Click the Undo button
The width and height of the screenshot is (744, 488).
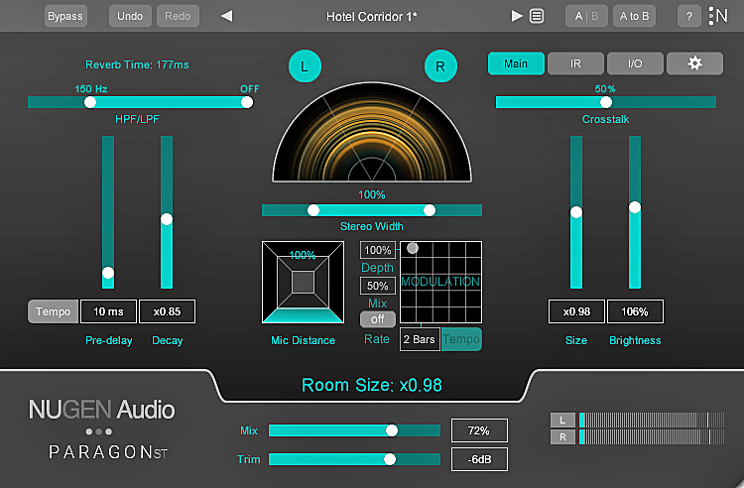130,16
